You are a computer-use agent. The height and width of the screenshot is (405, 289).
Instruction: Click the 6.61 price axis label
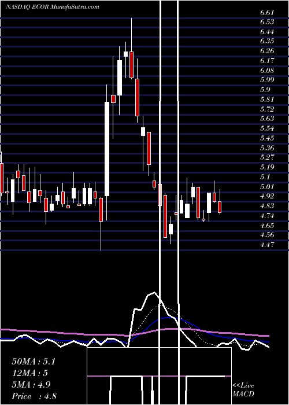267,12
